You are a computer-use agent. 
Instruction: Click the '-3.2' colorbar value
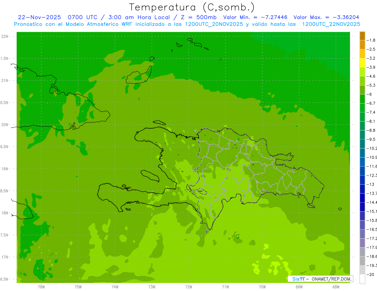coord(371,58)
